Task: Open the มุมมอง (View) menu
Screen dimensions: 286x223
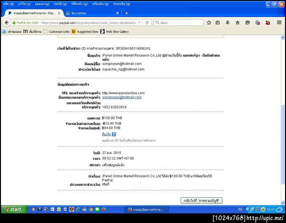Action: click(x=42, y=4)
